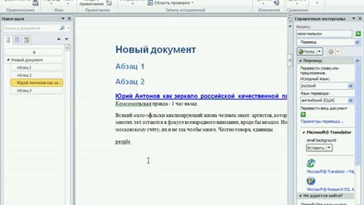Switch to pages thumbnail tab in Navigation pane

(x=17, y=40)
